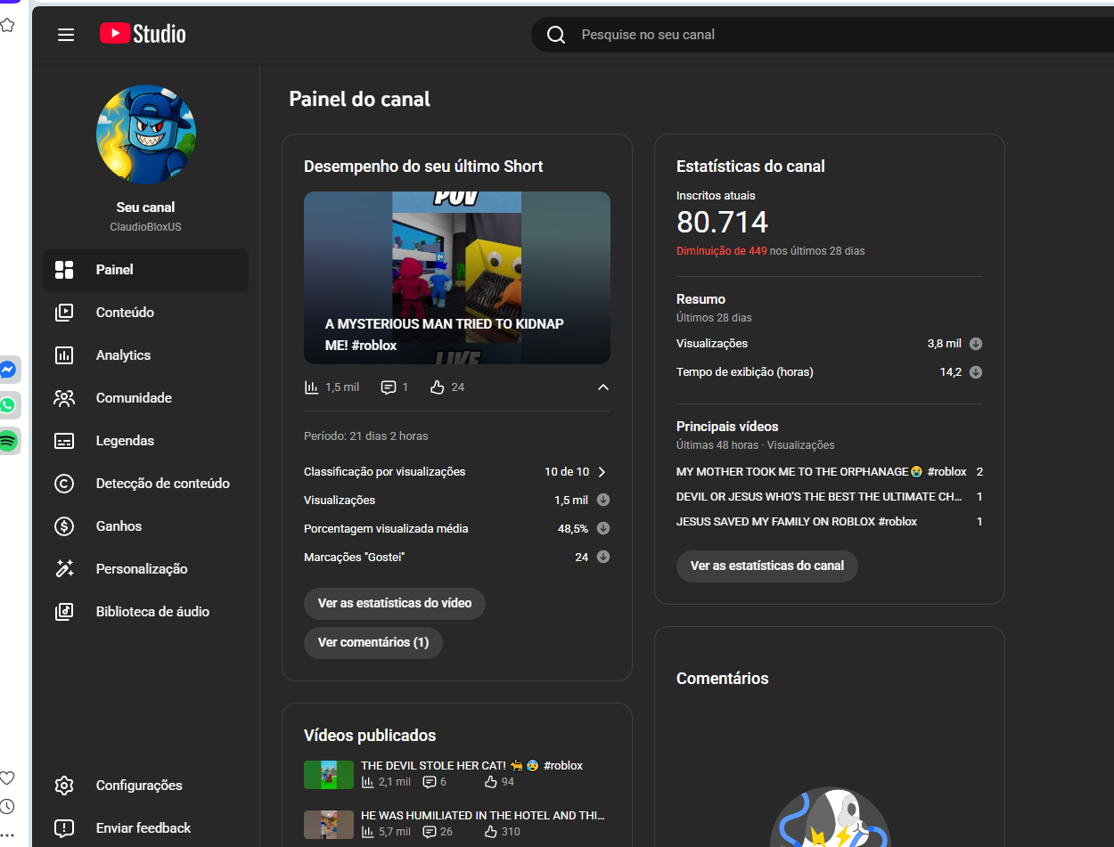The width and height of the screenshot is (1114, 847).
Task: Open Configurações in the sidebar
Action: click(139, 786)
